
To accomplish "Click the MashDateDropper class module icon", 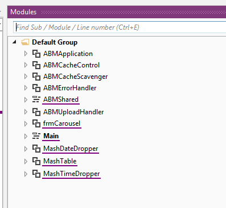I will click(36, 149).
